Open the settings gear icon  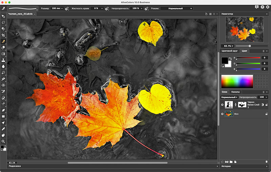267,7
